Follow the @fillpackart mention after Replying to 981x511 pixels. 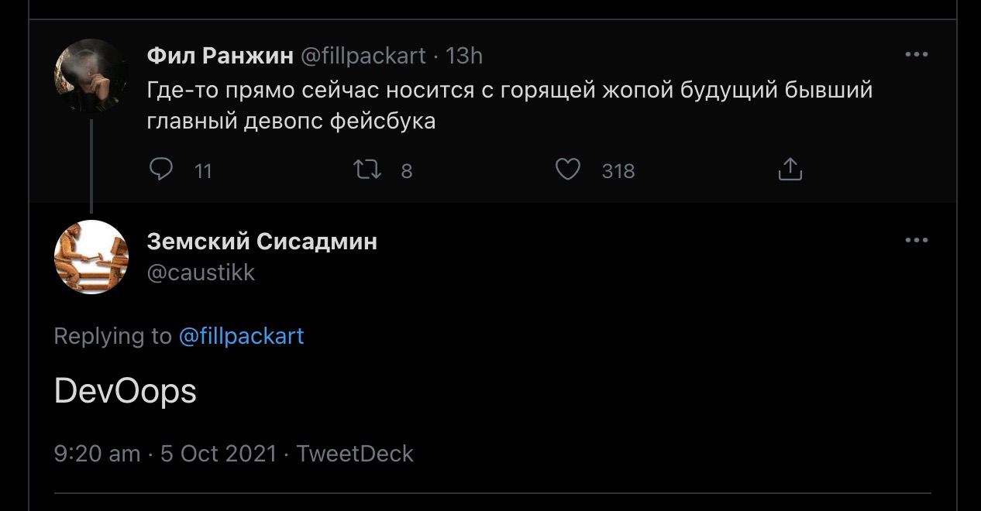click(241, 336)
